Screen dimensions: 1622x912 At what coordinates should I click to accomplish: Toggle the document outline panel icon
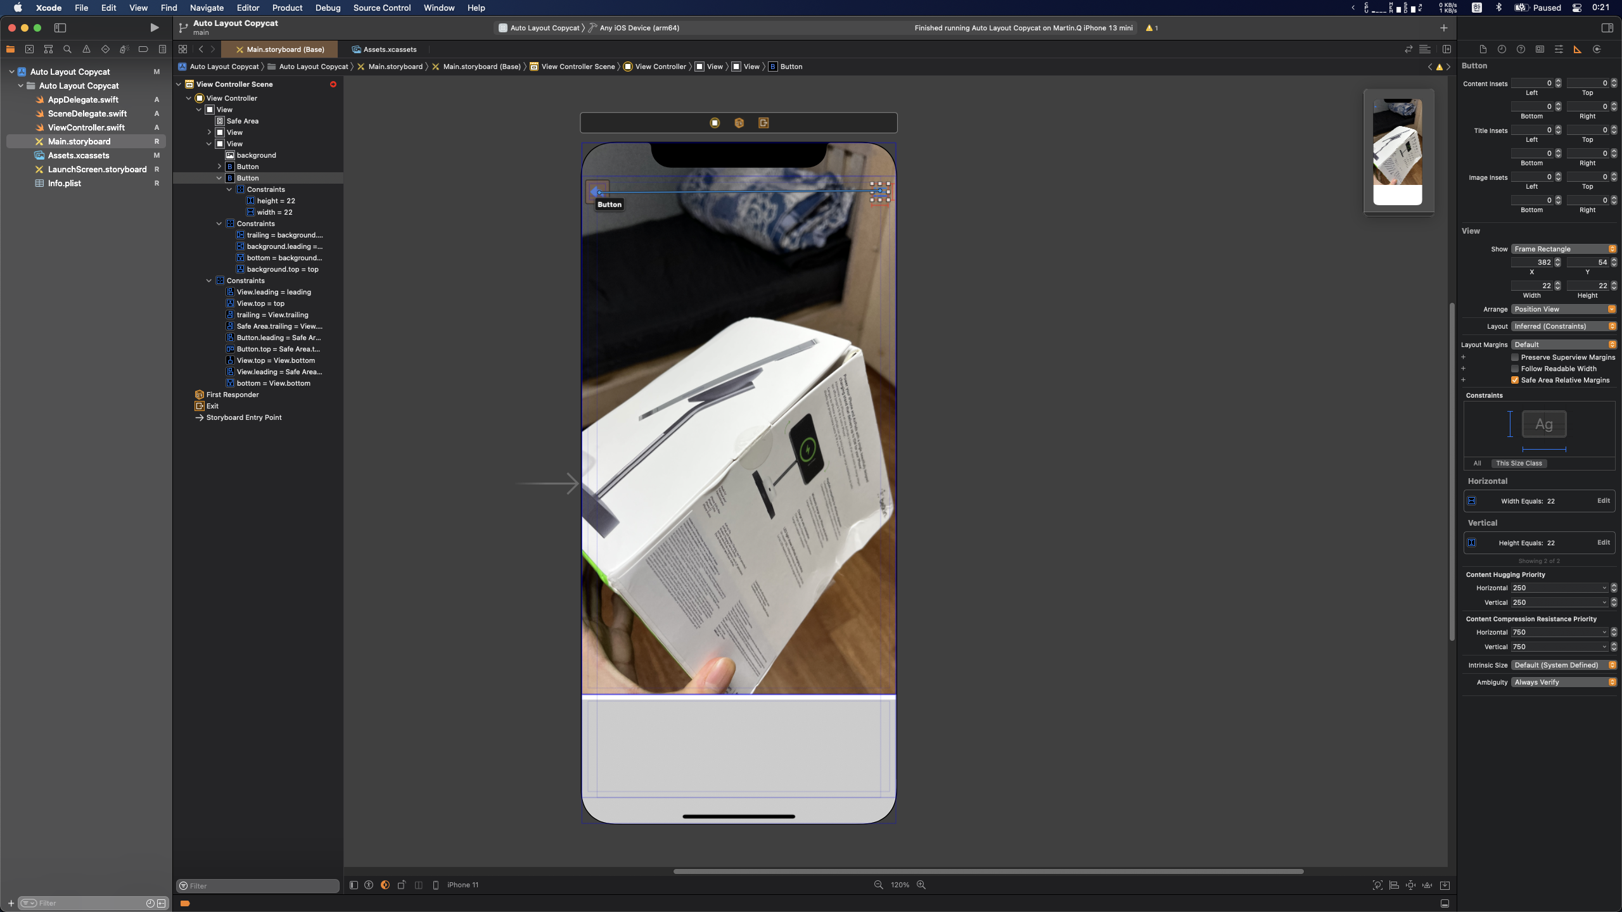pos(354,885)
